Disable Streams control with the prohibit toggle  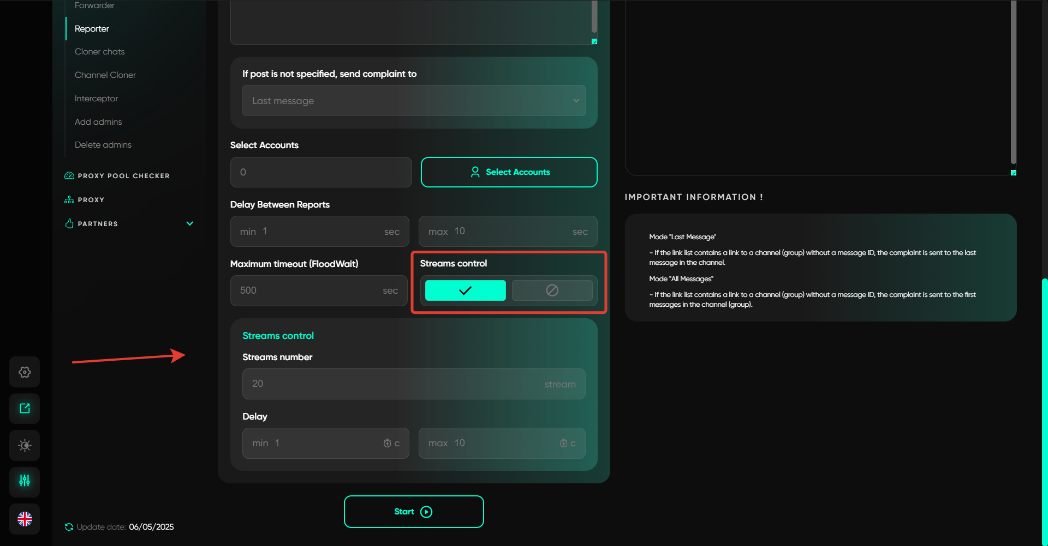[x=552, y=290]
